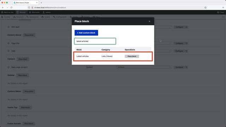Click Configure for RSS feed row

[x=179, y=27]
